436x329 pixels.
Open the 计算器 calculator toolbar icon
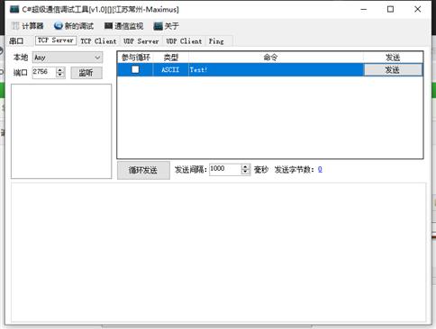(x=15, y=26)
